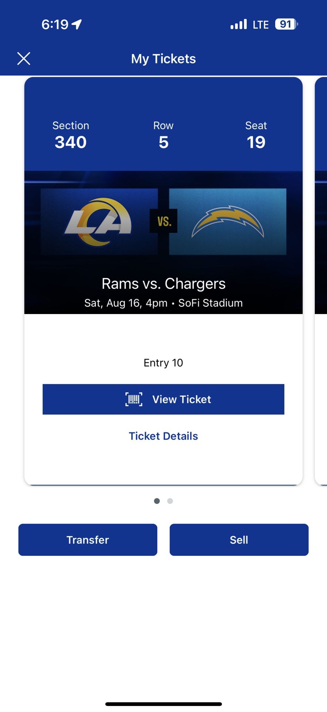Tap the Seat 19 label

click(x=256, y=136)
